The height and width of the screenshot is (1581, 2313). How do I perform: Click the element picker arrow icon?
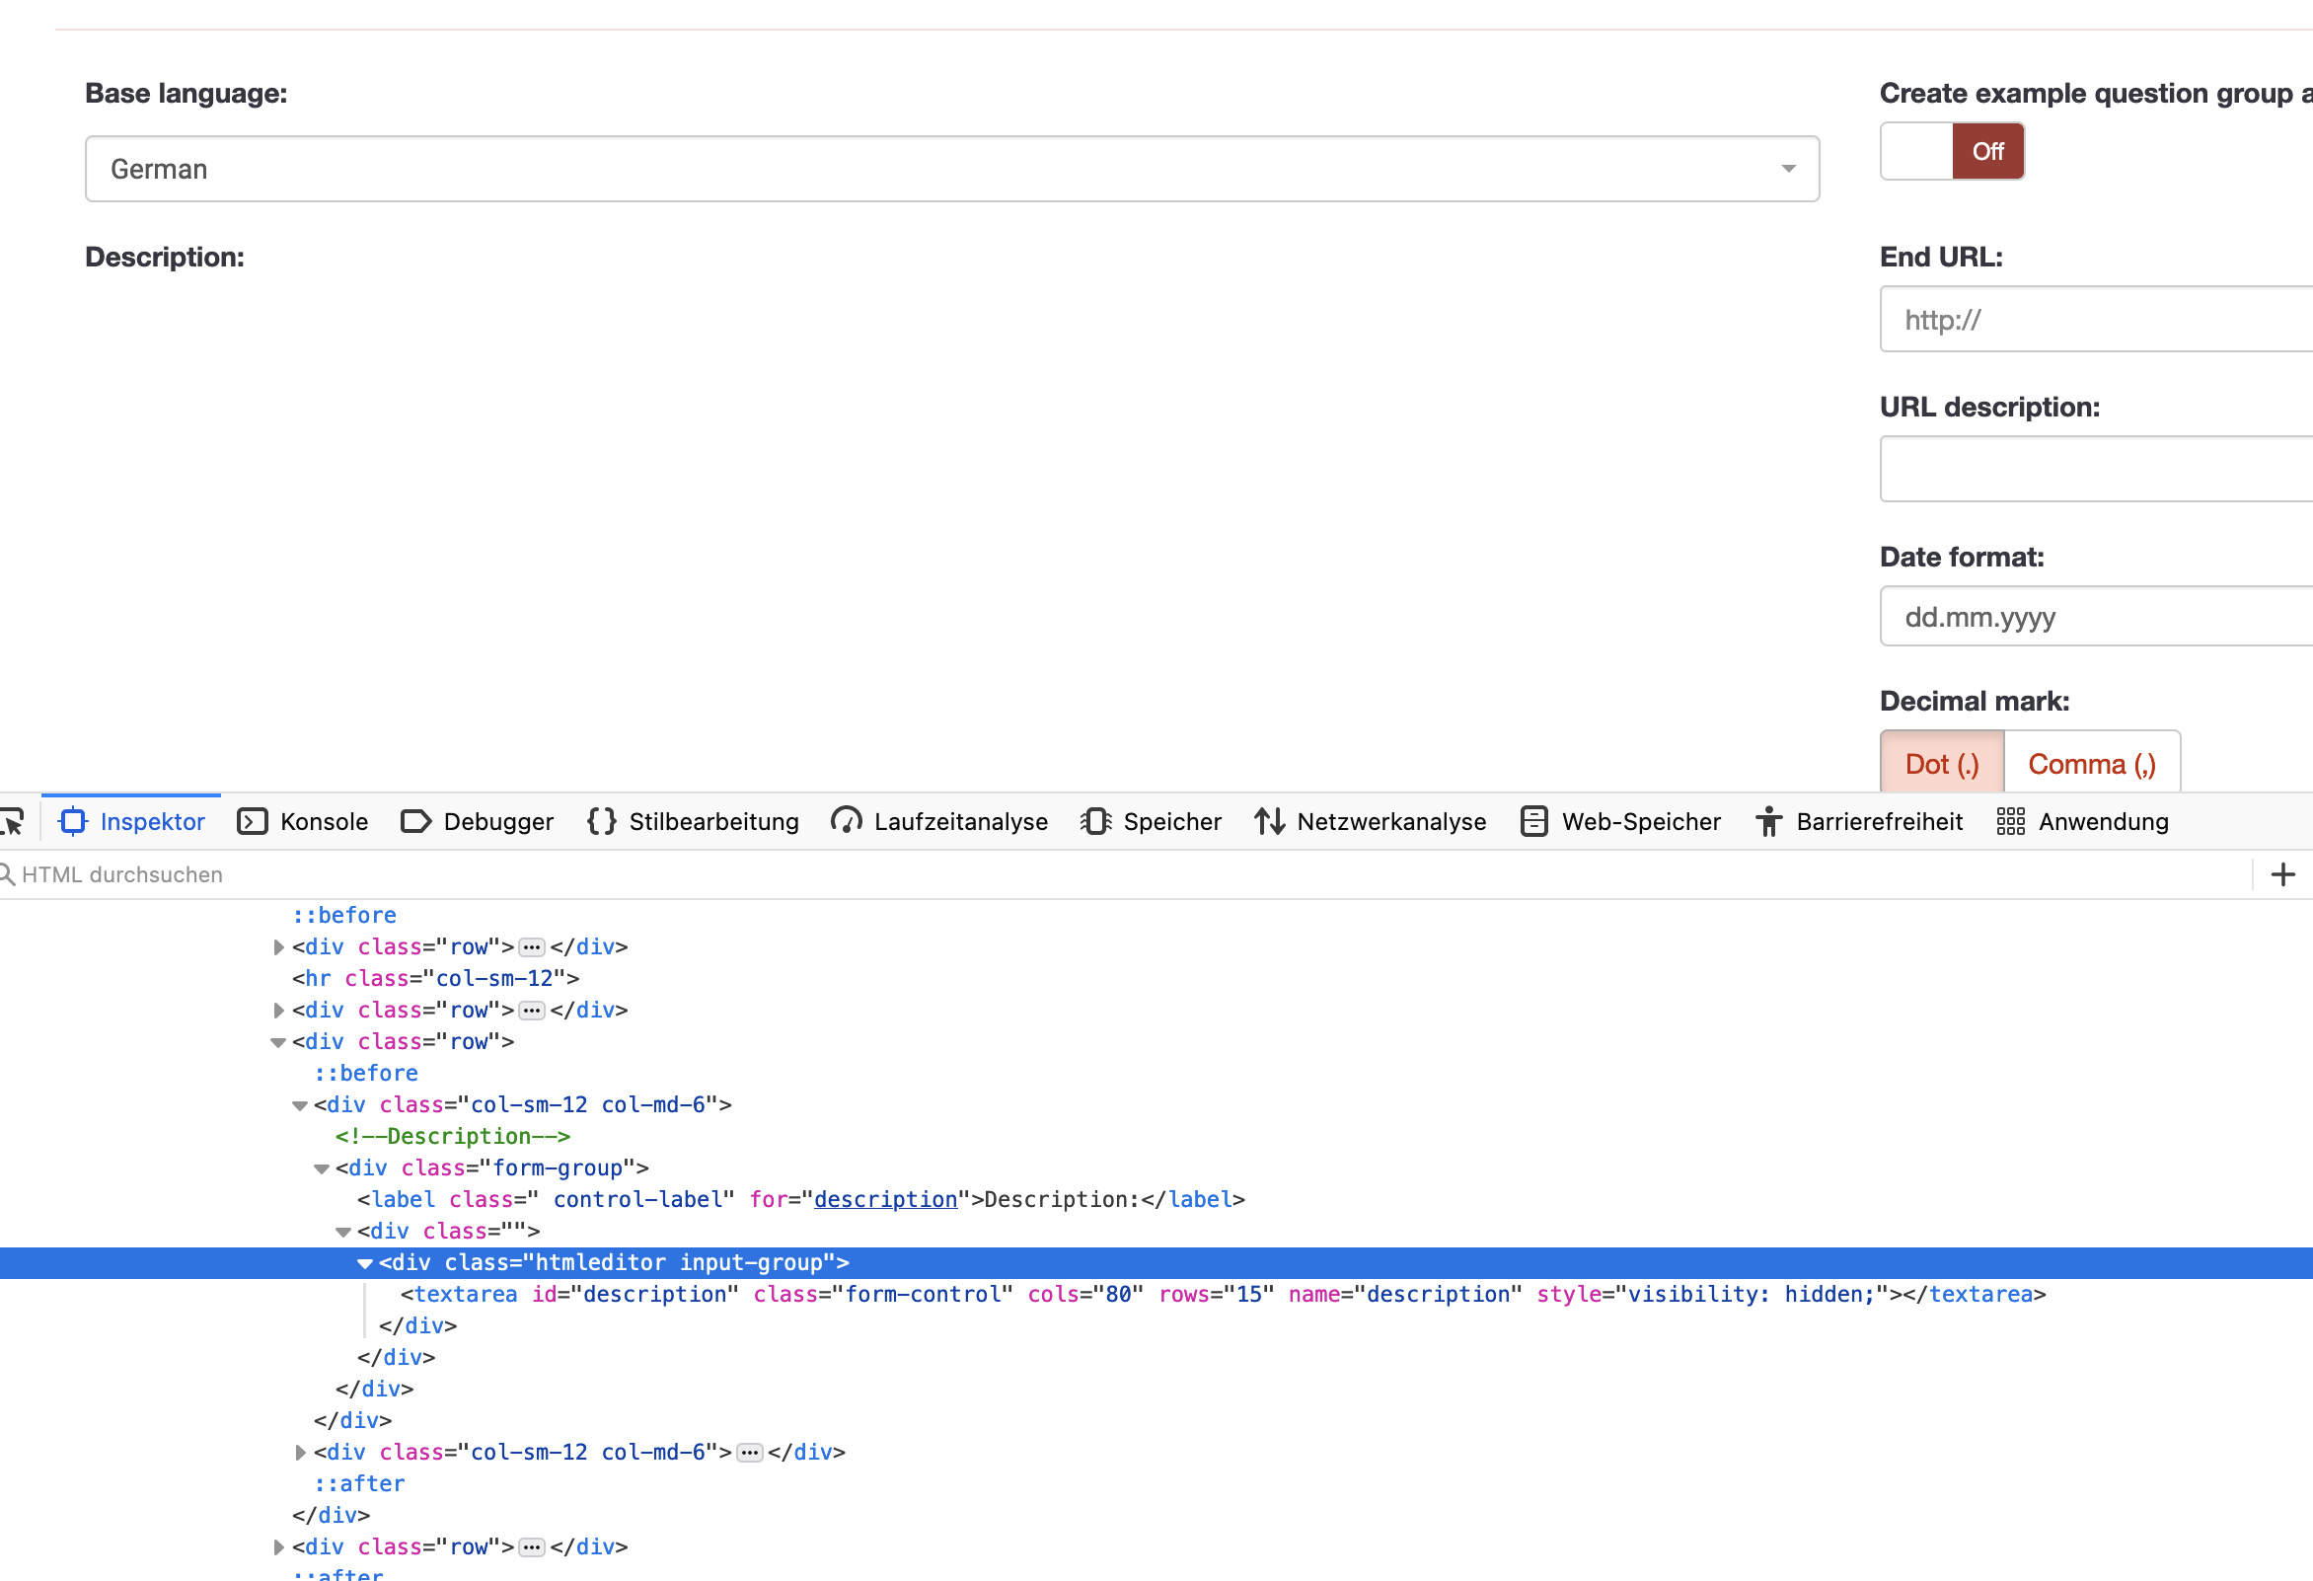[12, 821]
